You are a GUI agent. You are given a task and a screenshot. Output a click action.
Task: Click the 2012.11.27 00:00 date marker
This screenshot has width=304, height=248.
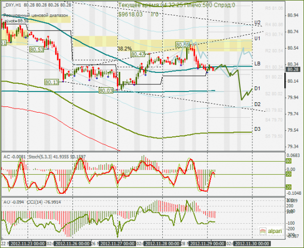[x=117, y=243]
